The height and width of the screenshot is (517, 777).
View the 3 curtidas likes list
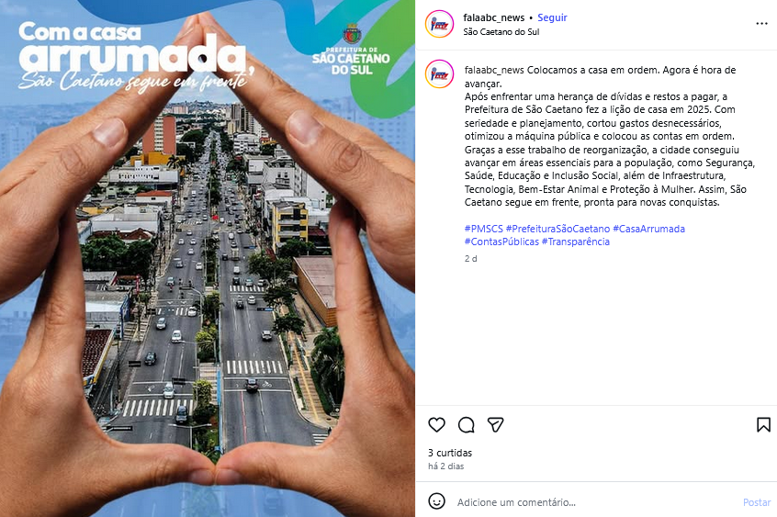pos(450,453)
